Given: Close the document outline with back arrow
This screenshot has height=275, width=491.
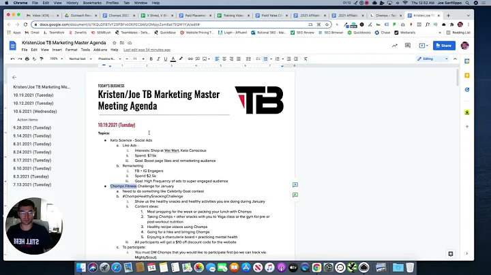Looking at the screenshot, I should tap(14, 77).
